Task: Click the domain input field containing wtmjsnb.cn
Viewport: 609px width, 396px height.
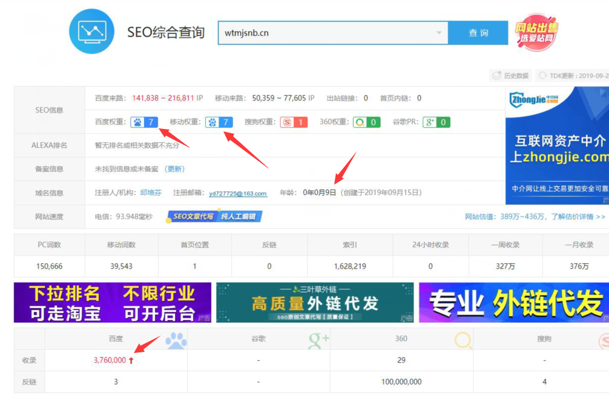Action: point(333,33)
